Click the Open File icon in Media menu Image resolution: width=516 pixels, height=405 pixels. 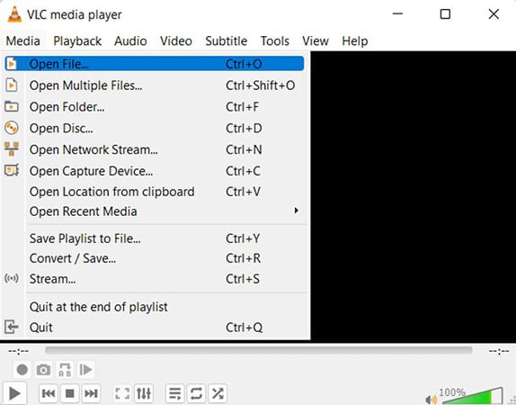(12, 64)
